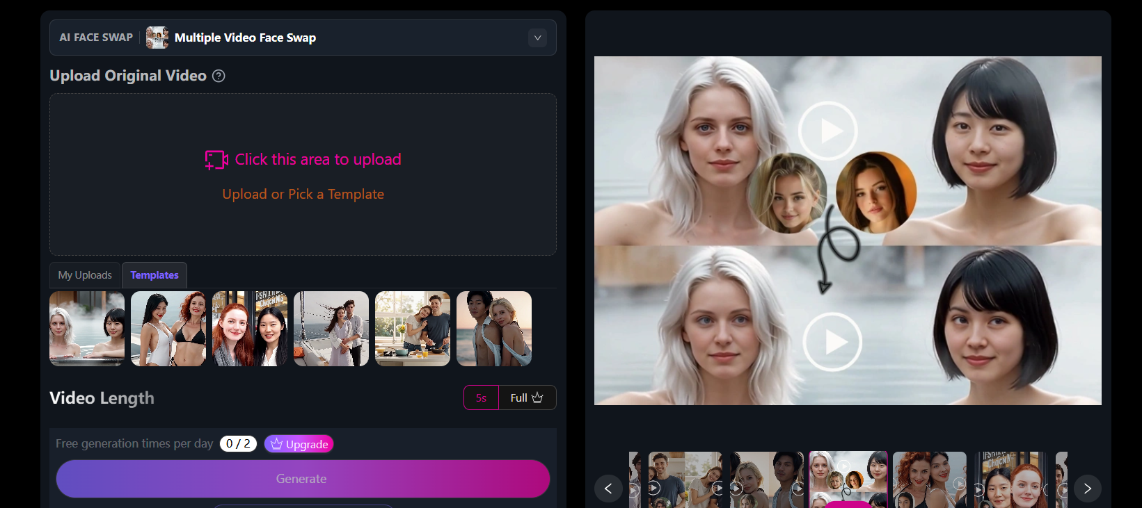This screenshot has width=1142, height=508.
Task: Choose the hot spring two-women template
Action: click(x=87, y=329)
